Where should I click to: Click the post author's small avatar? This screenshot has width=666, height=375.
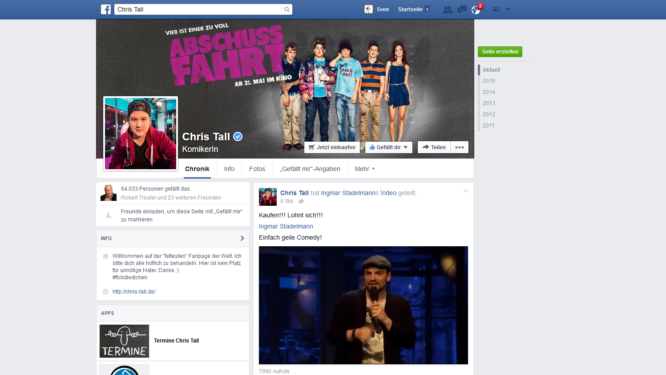pos(268,197)
